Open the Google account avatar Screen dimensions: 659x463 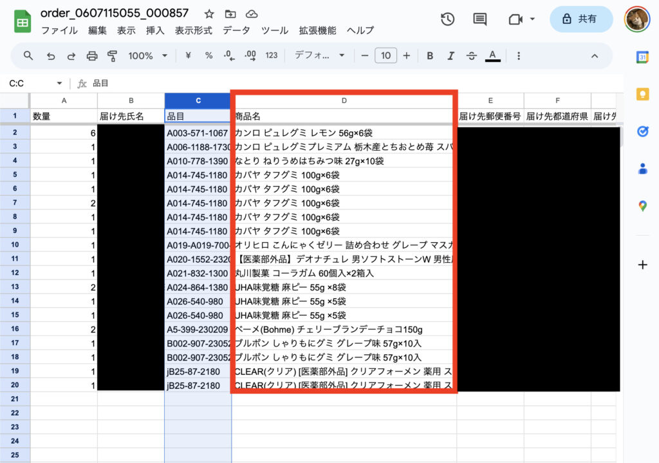coord(637,19)
